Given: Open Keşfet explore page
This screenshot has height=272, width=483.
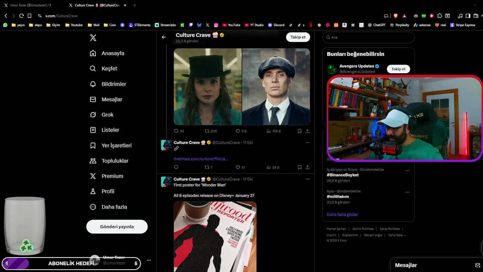Looking at the screenshot, I should (103, 68).
